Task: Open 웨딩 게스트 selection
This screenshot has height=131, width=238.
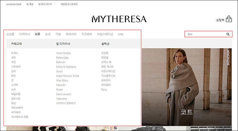Action: (107, 67)
